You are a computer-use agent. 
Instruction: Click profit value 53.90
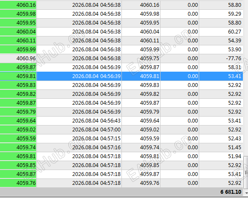(x=234, y=50)
